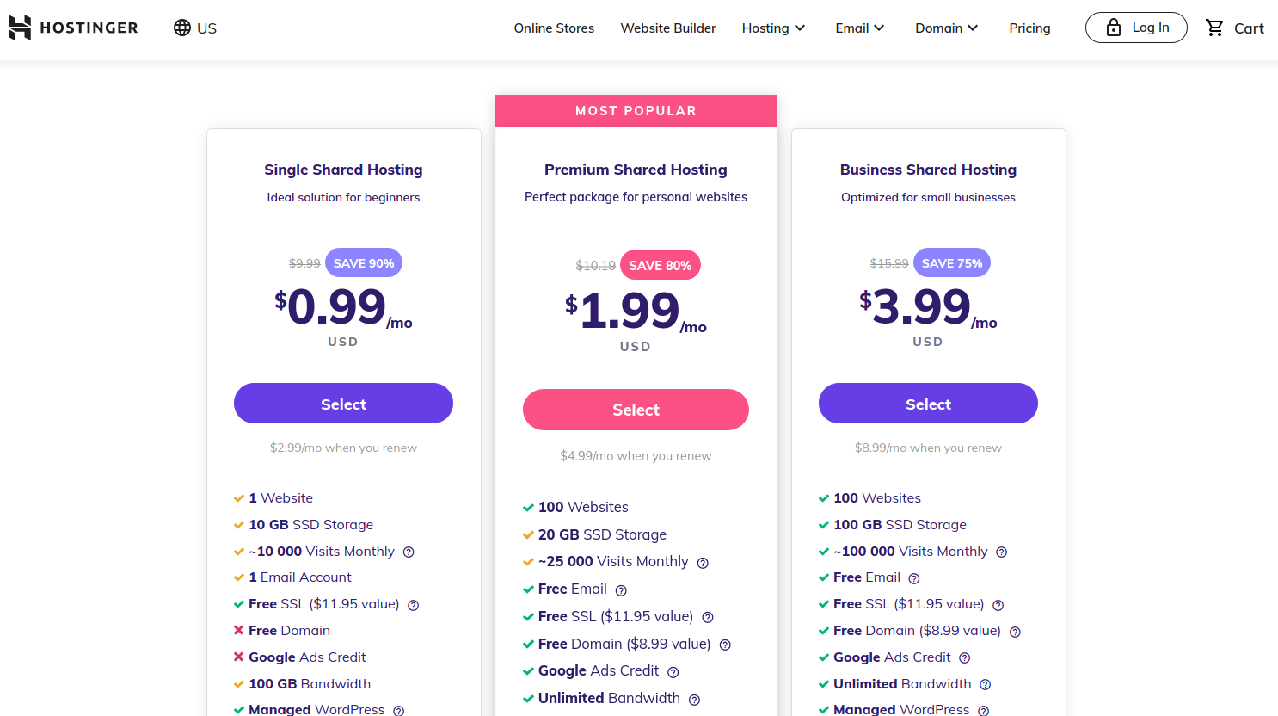This screenshot has width=1278, height=716.
Task: Expand the Domain dropdown menu
Action: tap(946, 28)
